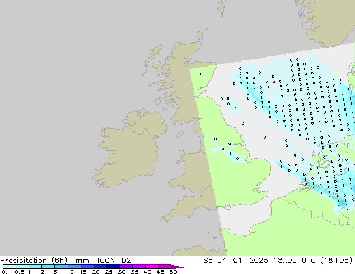355x274 pixels.
Task: Select the swatch between 45 and 50
Action: 165,267
